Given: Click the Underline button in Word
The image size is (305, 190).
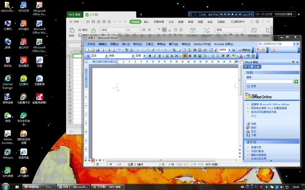Looking at the screenshot, I should [159, 56].
